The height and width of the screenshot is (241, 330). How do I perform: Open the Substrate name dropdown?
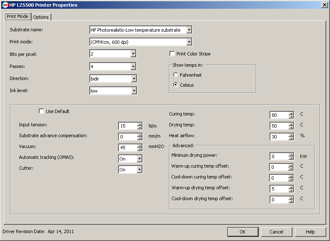tap(189, 30)
